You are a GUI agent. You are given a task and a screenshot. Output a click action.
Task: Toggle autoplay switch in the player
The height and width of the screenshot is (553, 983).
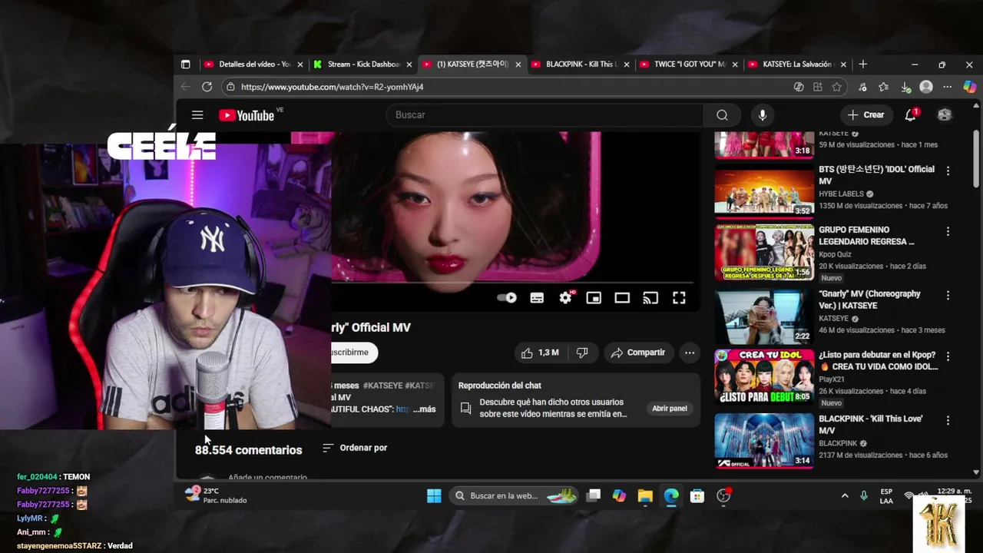pos(507,298)
